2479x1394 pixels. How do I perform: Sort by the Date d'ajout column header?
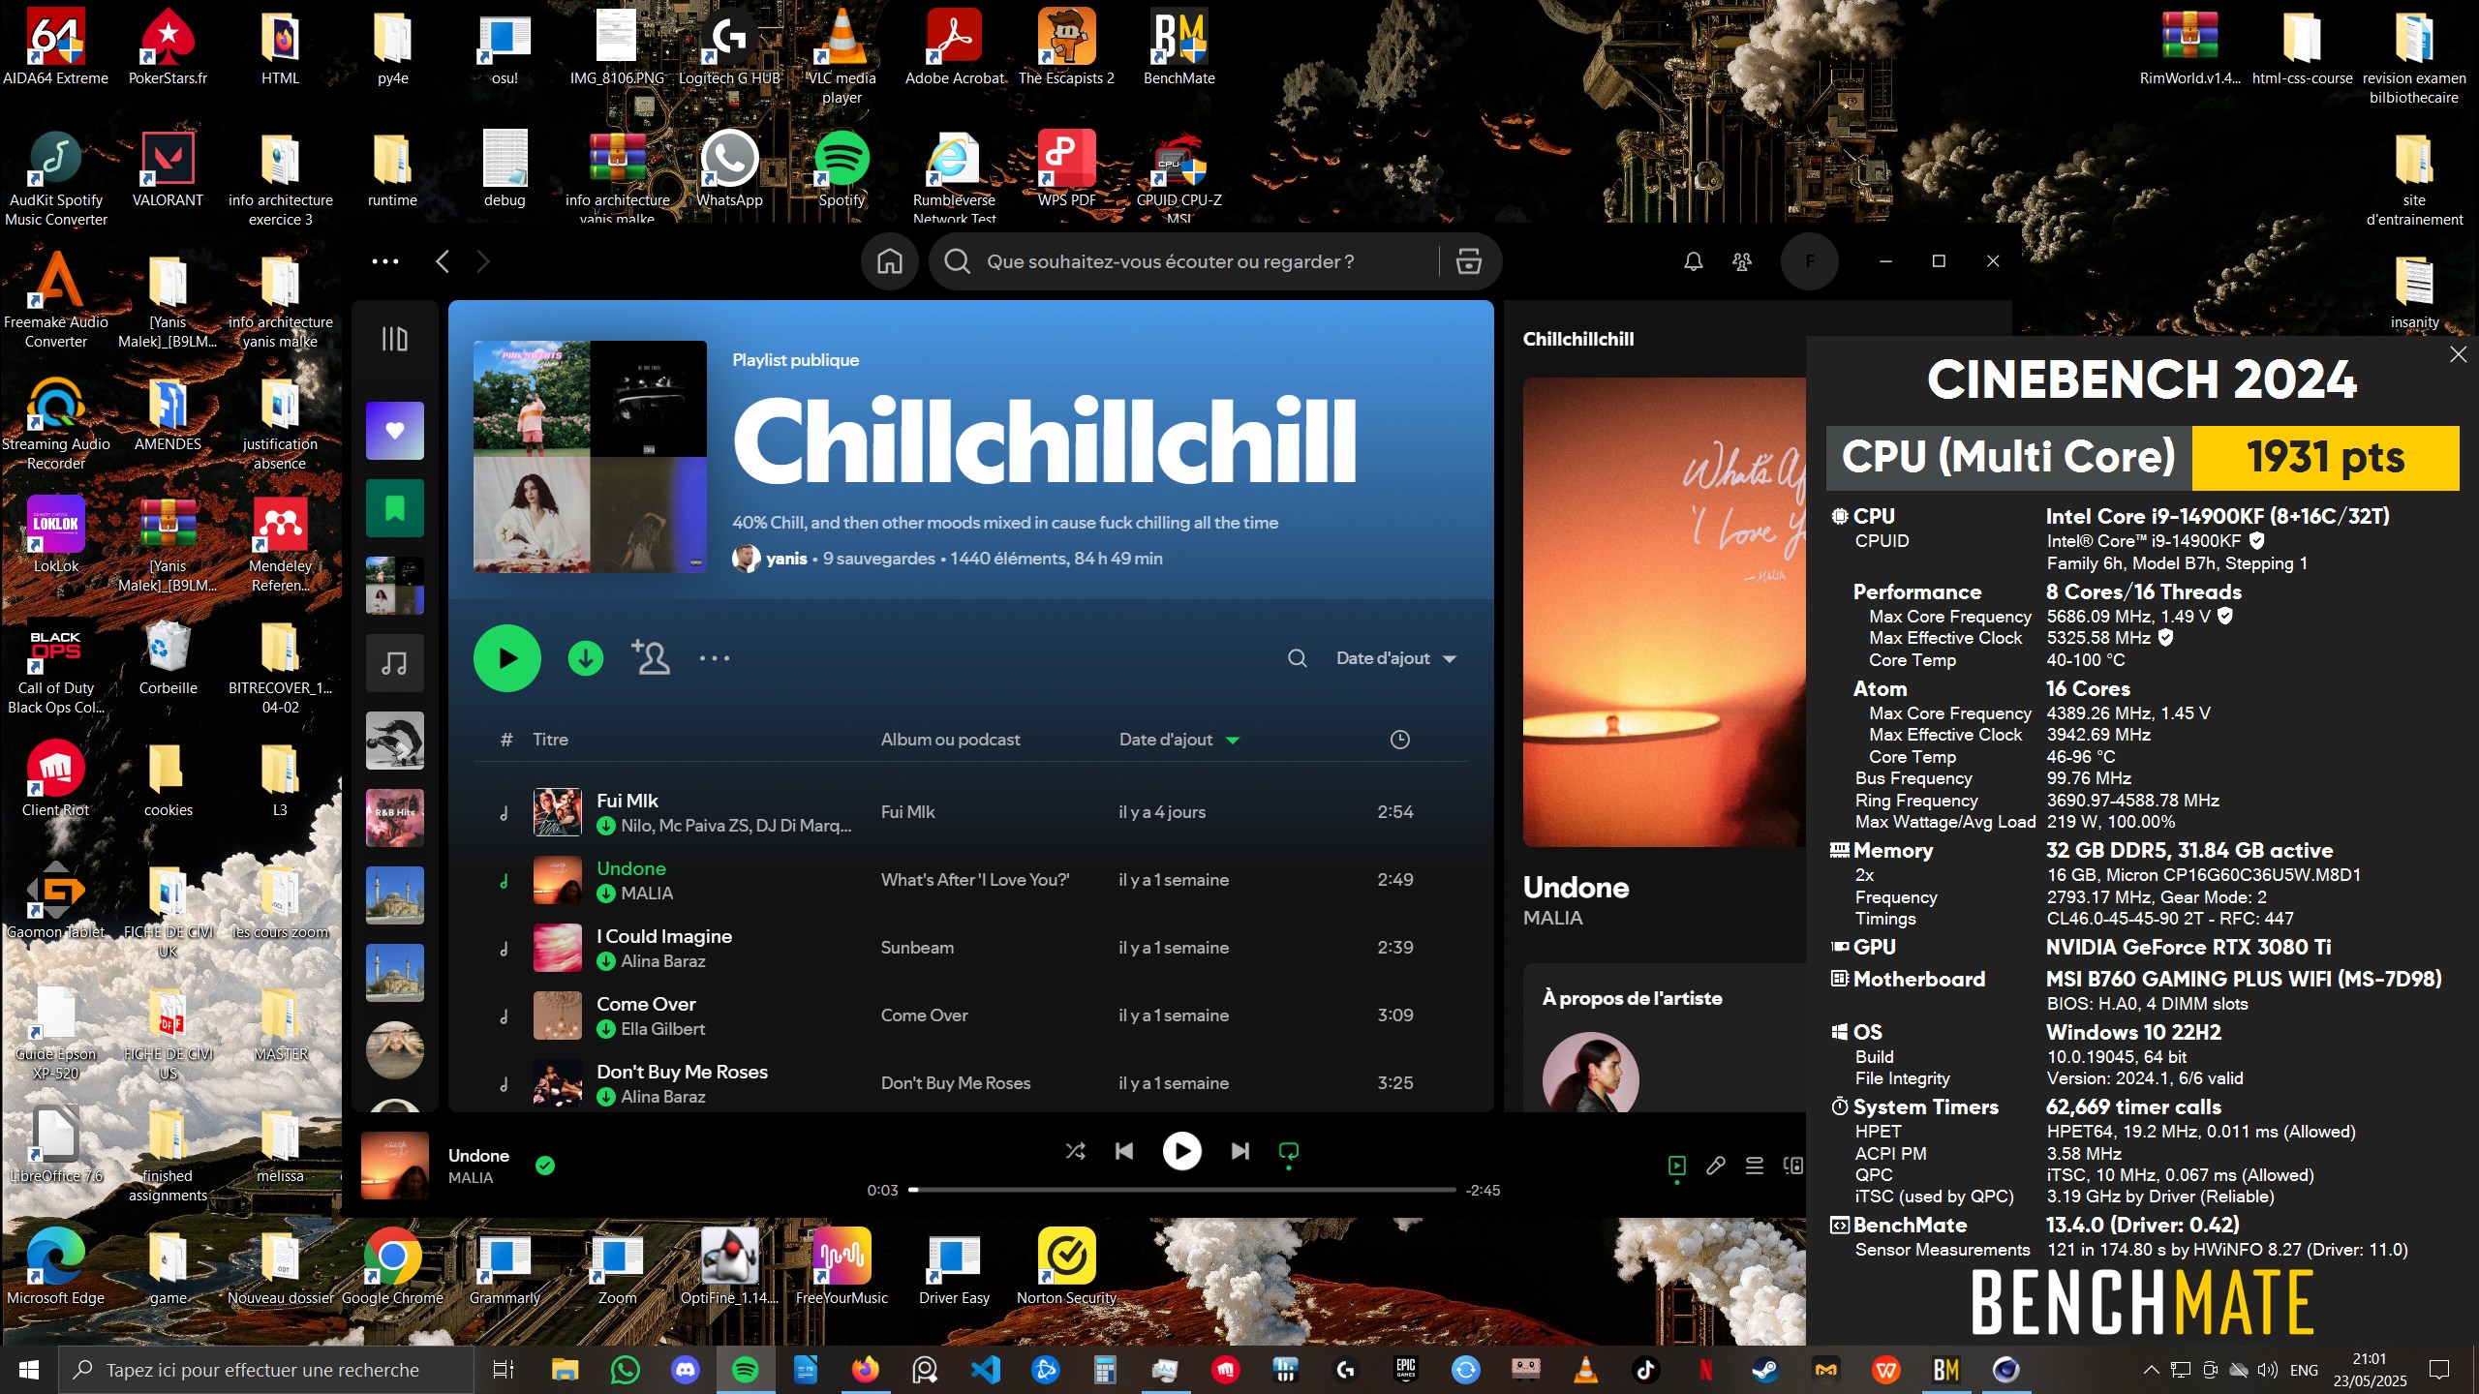click(x=1178, y=740)
